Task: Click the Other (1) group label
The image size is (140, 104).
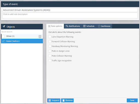Action: point(10,36)
